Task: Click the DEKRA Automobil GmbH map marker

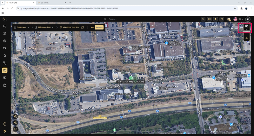Action: 155,65
